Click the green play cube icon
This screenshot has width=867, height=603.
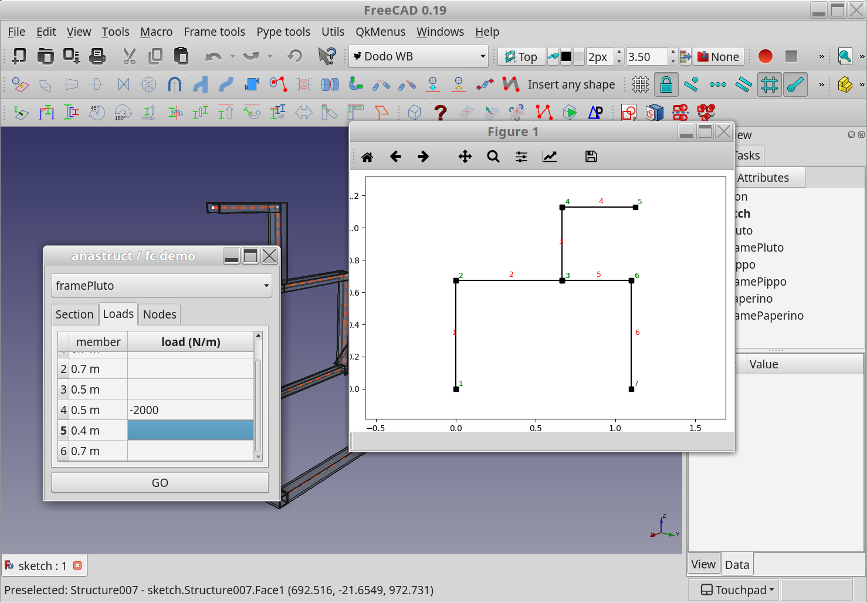tap(570, 112)
